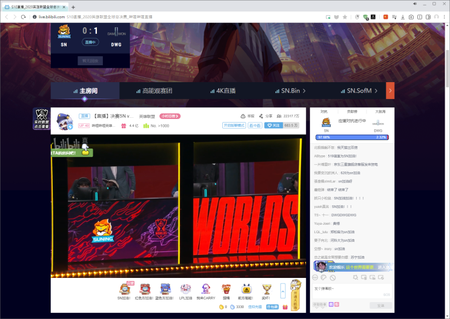The image size is (450, 319).
Task: Send the fried chicken bucket gift
Action: 226,289
